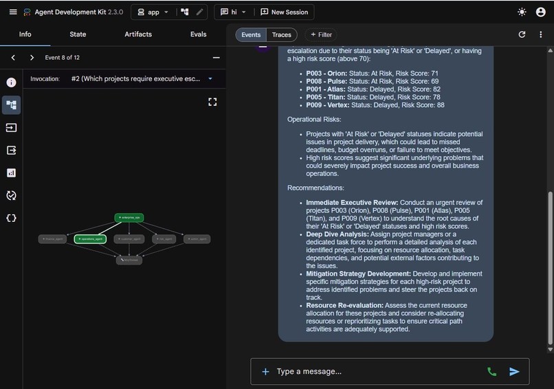Click the scrollbar down arrow
This screenshot has height=389, width=554.
pyautogui.click(x=550, y=349)
